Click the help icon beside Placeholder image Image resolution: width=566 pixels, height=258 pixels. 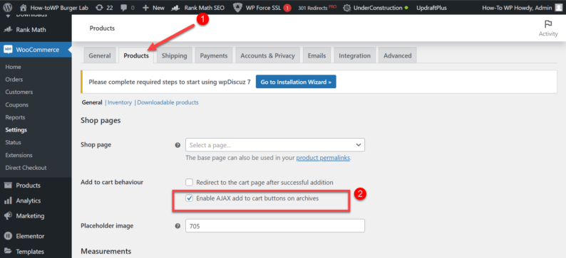tap(177, 226)
